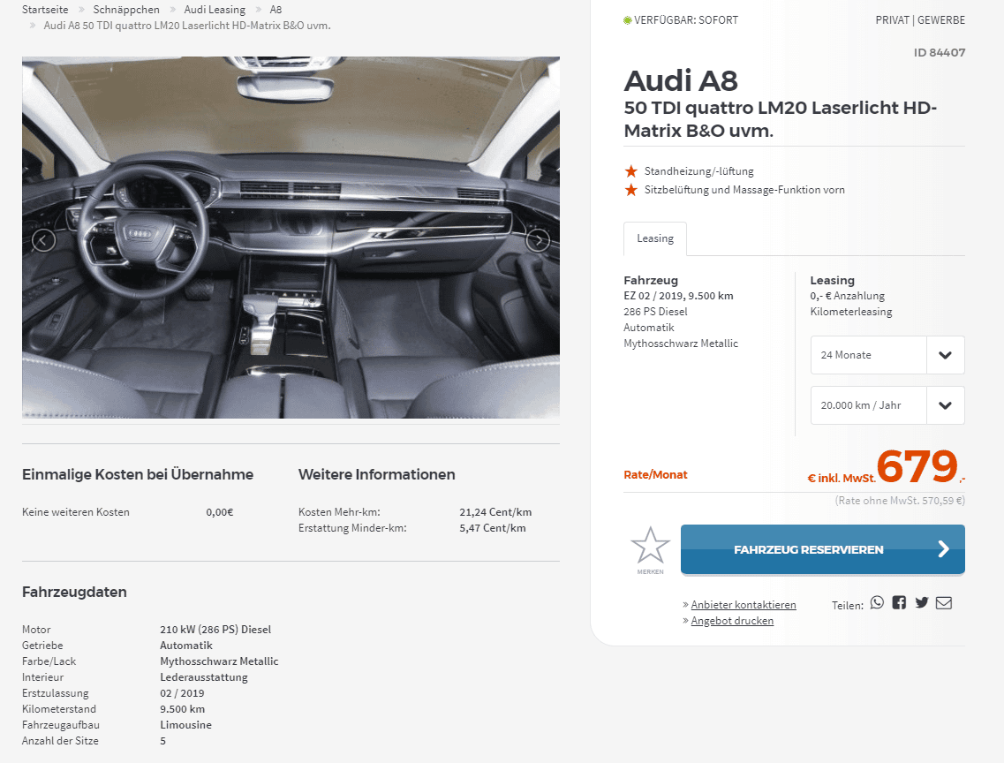Share the offer via WhatsApp icon
Viewport: 1004px width, 763px height.
877,602
